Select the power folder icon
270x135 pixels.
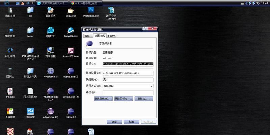(30, 32)
